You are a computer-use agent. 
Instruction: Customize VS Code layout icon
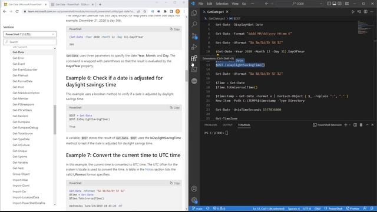pos(347,4)
